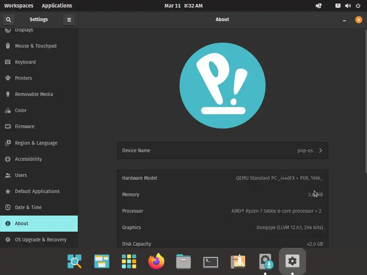This screenshot has width=367, height=275.
Task: Open the Settings hamburger menu
Action: (69, 20)
